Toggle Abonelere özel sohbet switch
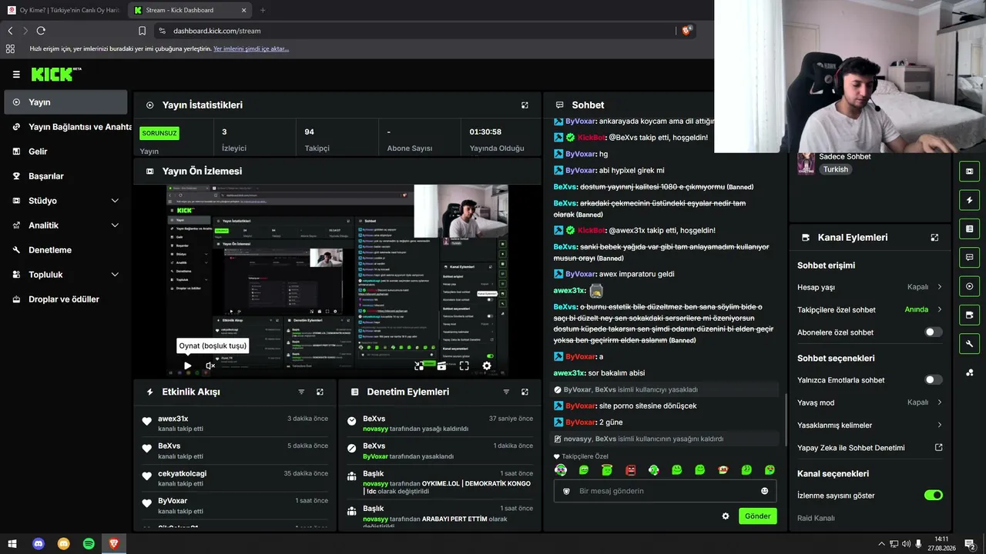The width and height of the screenshot is (986, 554). pos(933,332)
